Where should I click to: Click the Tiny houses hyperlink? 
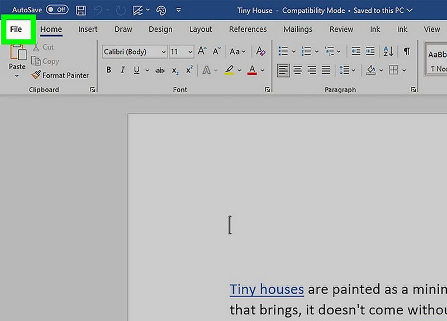(x=267, y=289)
